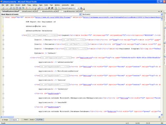Viewport: 166px width, 125px height.
Task: Open the toolbar options overflow arrow
Action: [84, 9]
